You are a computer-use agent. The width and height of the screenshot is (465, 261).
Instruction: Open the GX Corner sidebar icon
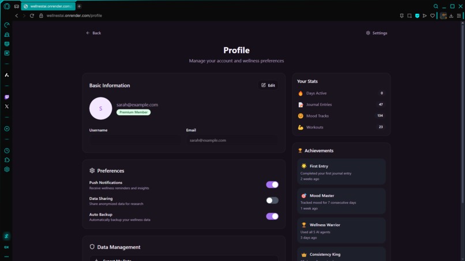coord(6,247)
